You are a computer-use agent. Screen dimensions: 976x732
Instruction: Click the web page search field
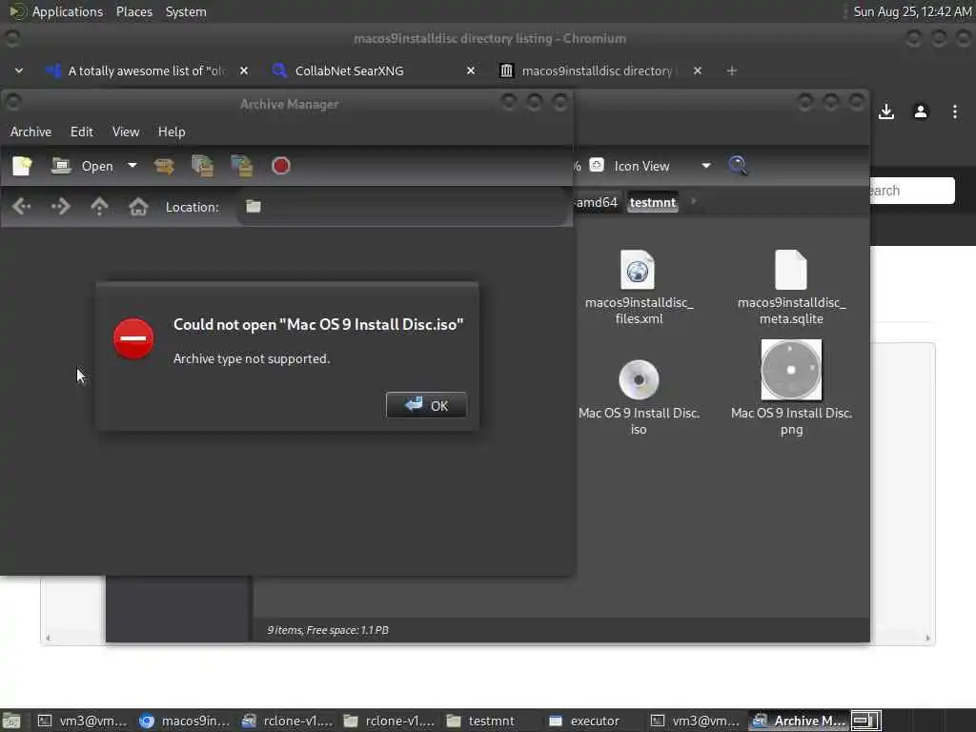tap(912, 191)
